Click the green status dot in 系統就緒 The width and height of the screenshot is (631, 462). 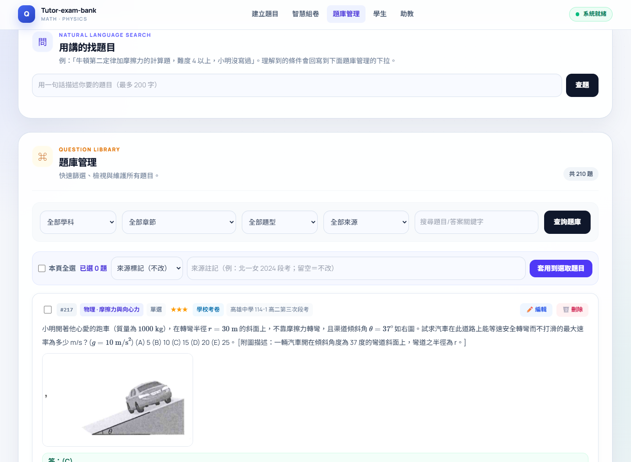[577, 14]
